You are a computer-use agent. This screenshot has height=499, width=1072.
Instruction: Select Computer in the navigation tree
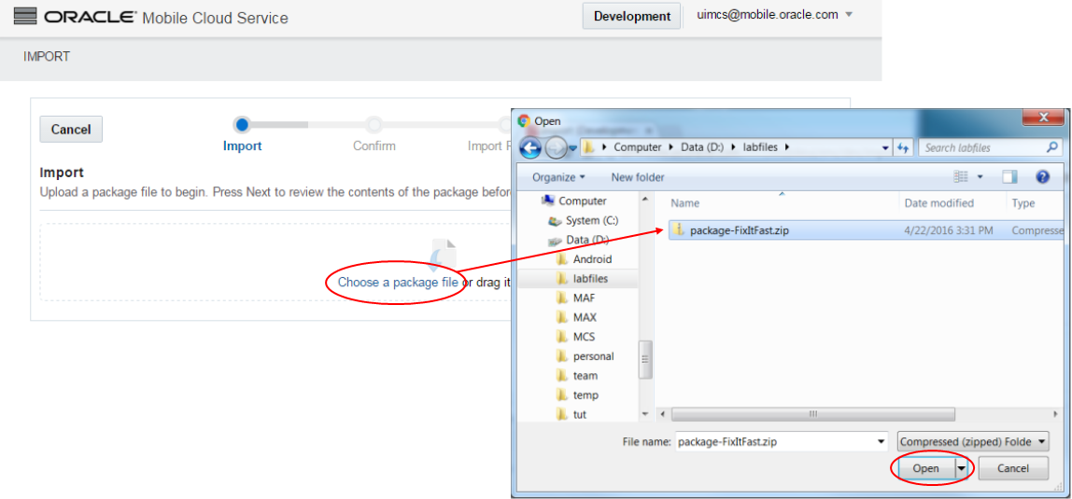573,201
